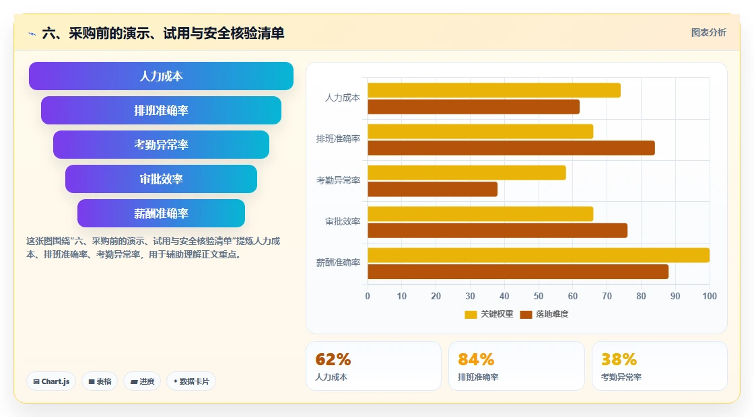Screen dimensions: 754x417
Task: Select the 考勤异常率 funnel stage
Action: pos(161,145)
